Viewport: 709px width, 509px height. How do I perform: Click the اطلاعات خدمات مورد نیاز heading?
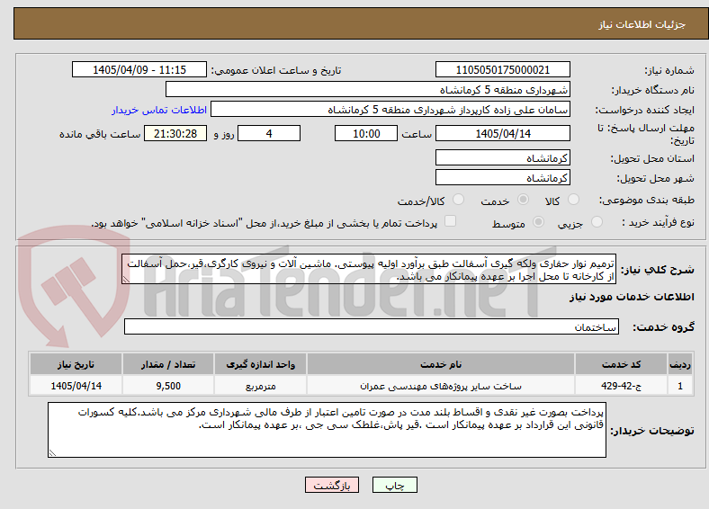(632, 297)
